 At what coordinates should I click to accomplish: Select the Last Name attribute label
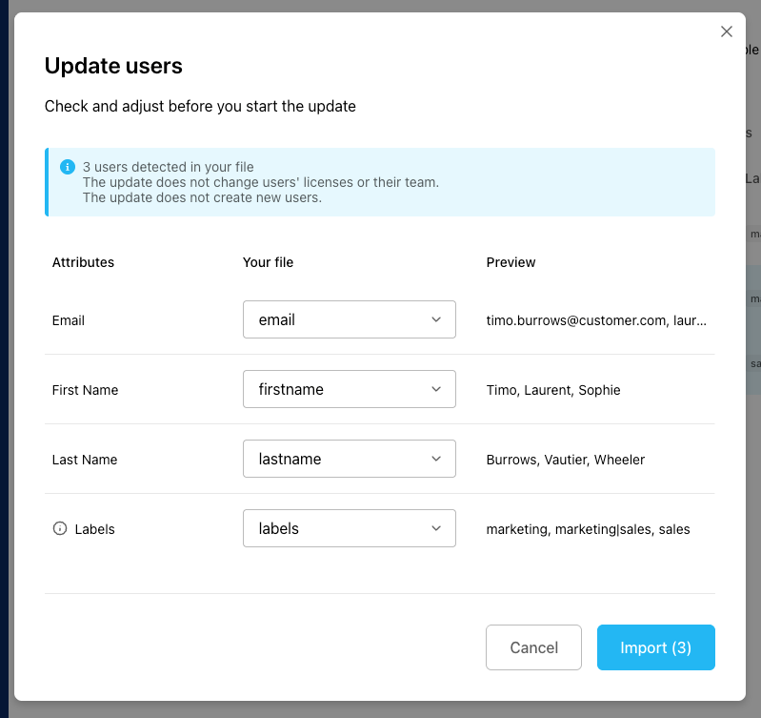[x=85, y=460]
